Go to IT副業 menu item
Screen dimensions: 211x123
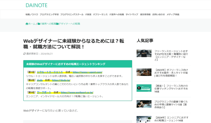pyautogui.click(x=88, y=14)
